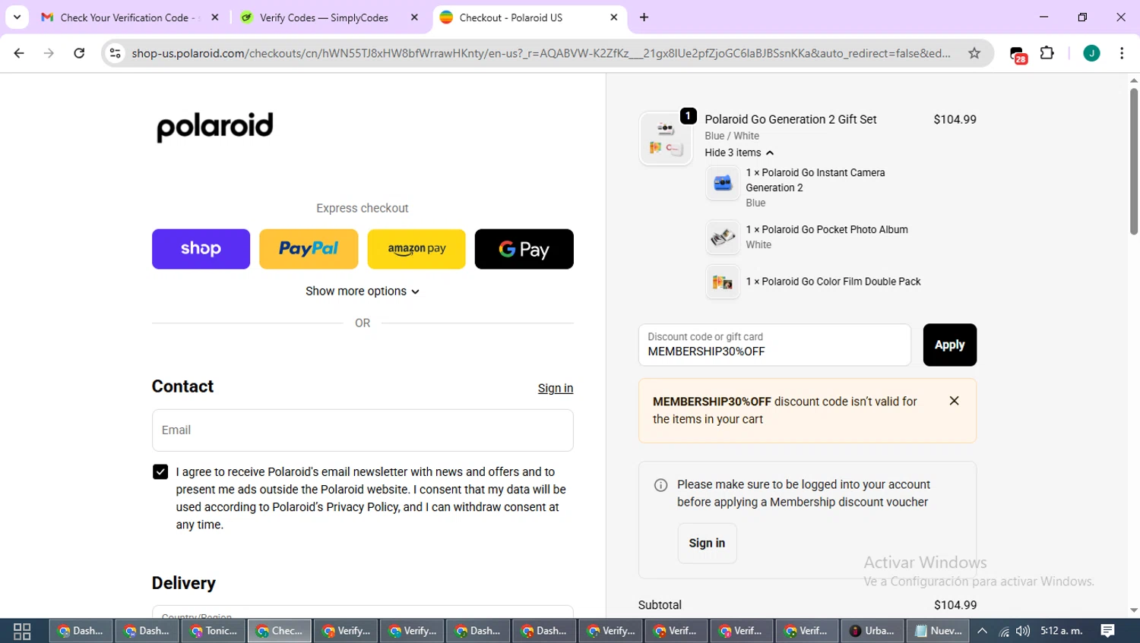Close the Gmail Check Your Verification Code tab

tap(215, 17)
